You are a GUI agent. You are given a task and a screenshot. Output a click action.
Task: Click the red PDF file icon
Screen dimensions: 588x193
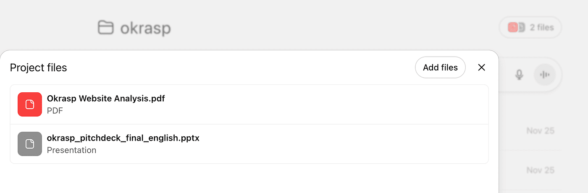[x=30, y=104]
